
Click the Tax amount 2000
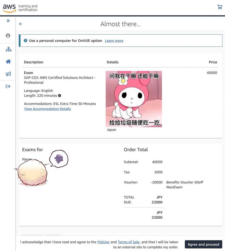point(158,172)
